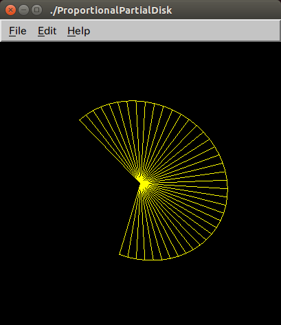281x325 pixels.
Task: Minimize the window using the title bar button
Action: coord(23,10)
